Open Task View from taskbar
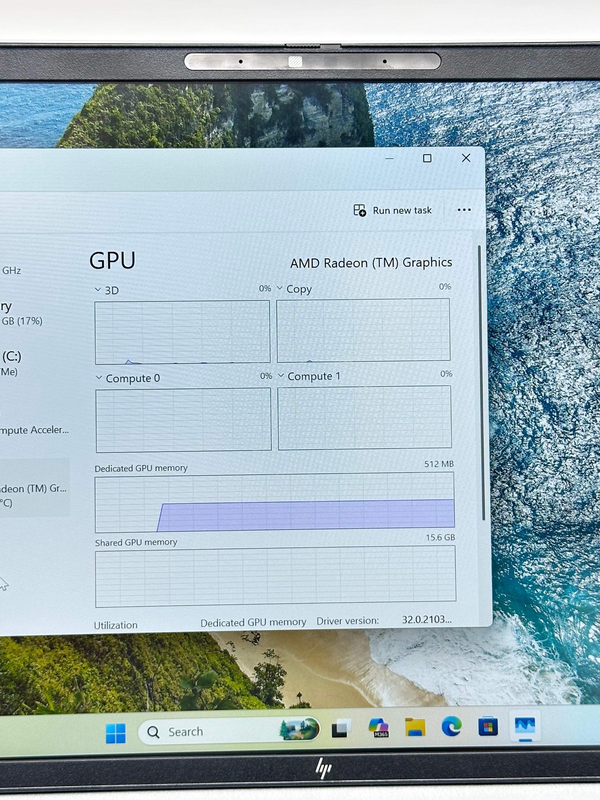 [341, 728]
